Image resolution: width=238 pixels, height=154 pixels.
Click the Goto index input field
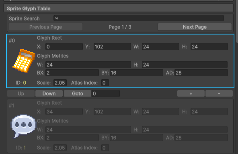(106, 93)
